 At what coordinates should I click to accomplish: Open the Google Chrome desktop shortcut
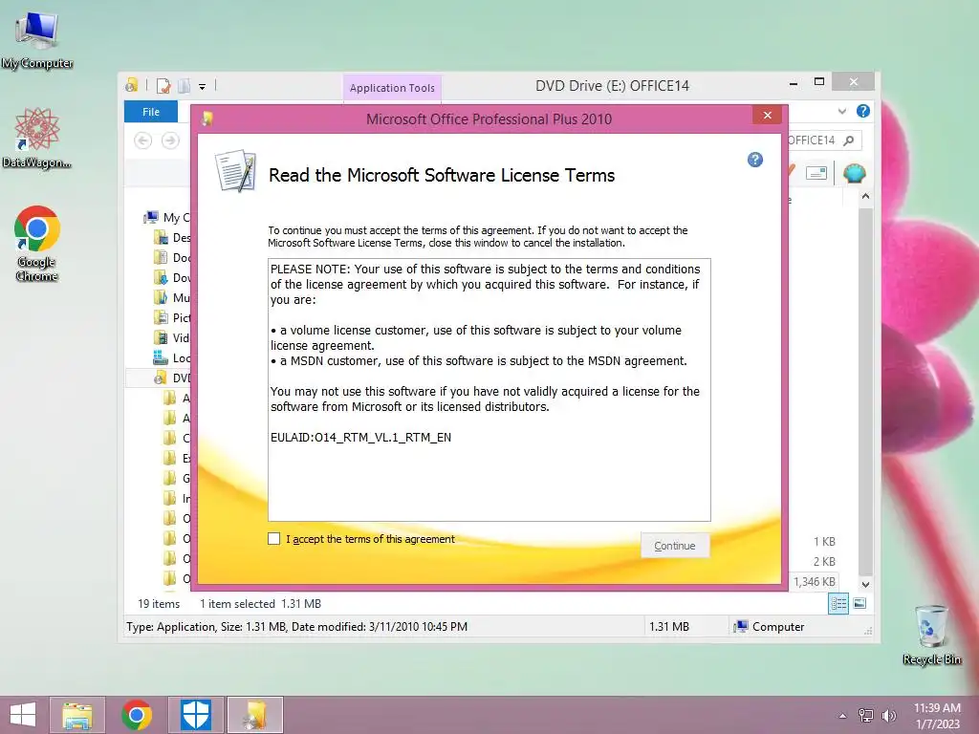click(x=37, y=244)
